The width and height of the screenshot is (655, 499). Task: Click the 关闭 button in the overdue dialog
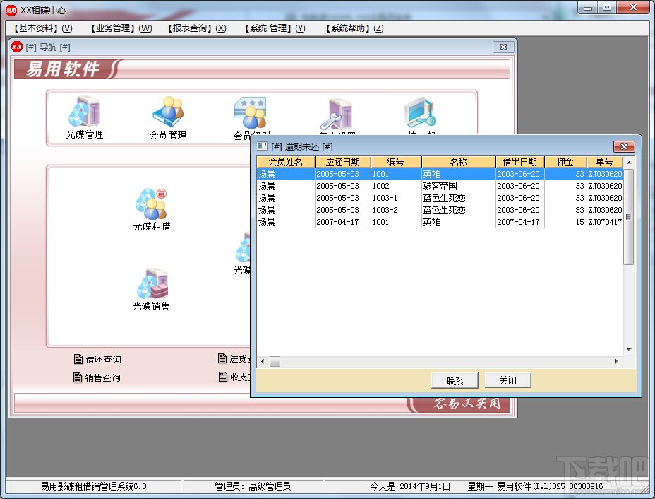(x=507, y=380)
